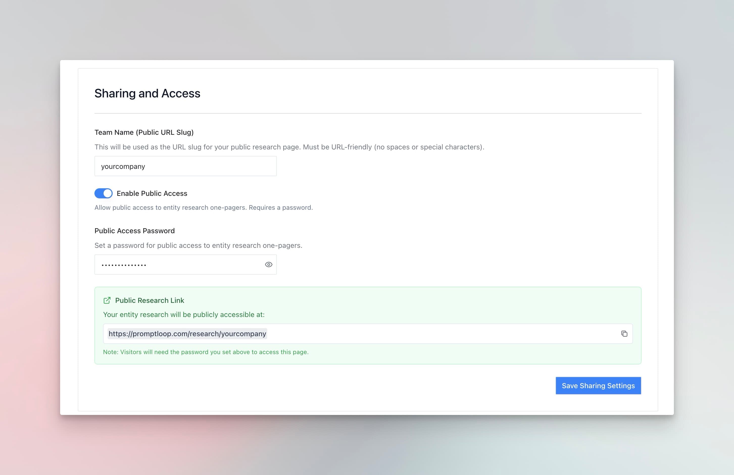
Task: Click the external link icon beside Public Research Link
Action: tap(107, 301)
